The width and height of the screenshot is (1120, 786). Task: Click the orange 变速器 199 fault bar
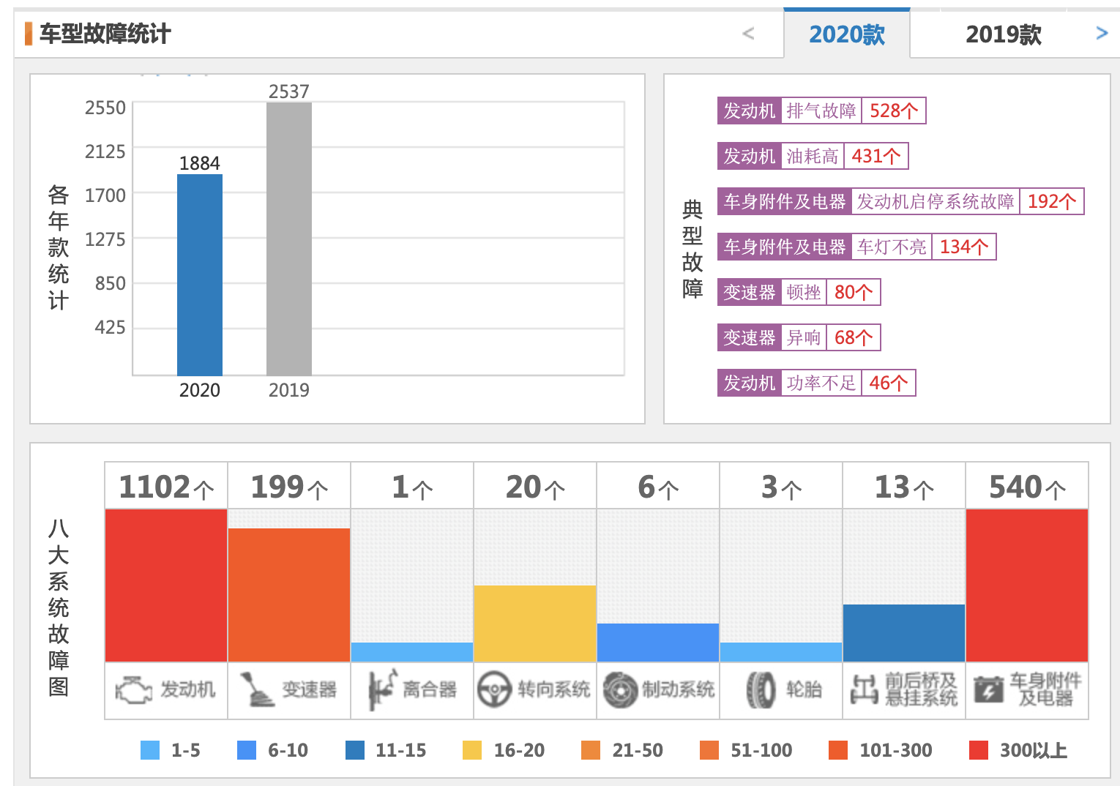(289, 595)
